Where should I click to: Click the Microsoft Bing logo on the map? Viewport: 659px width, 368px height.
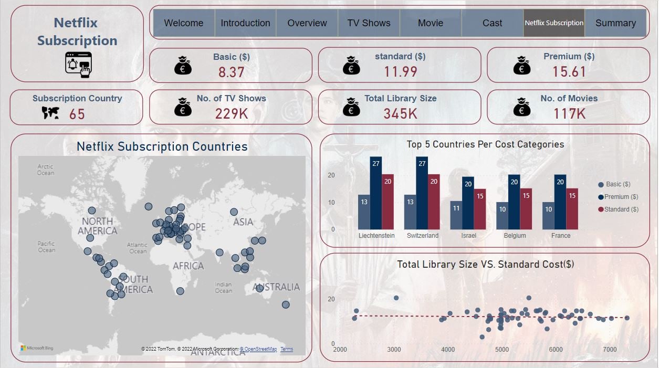(x=37, y=348)
